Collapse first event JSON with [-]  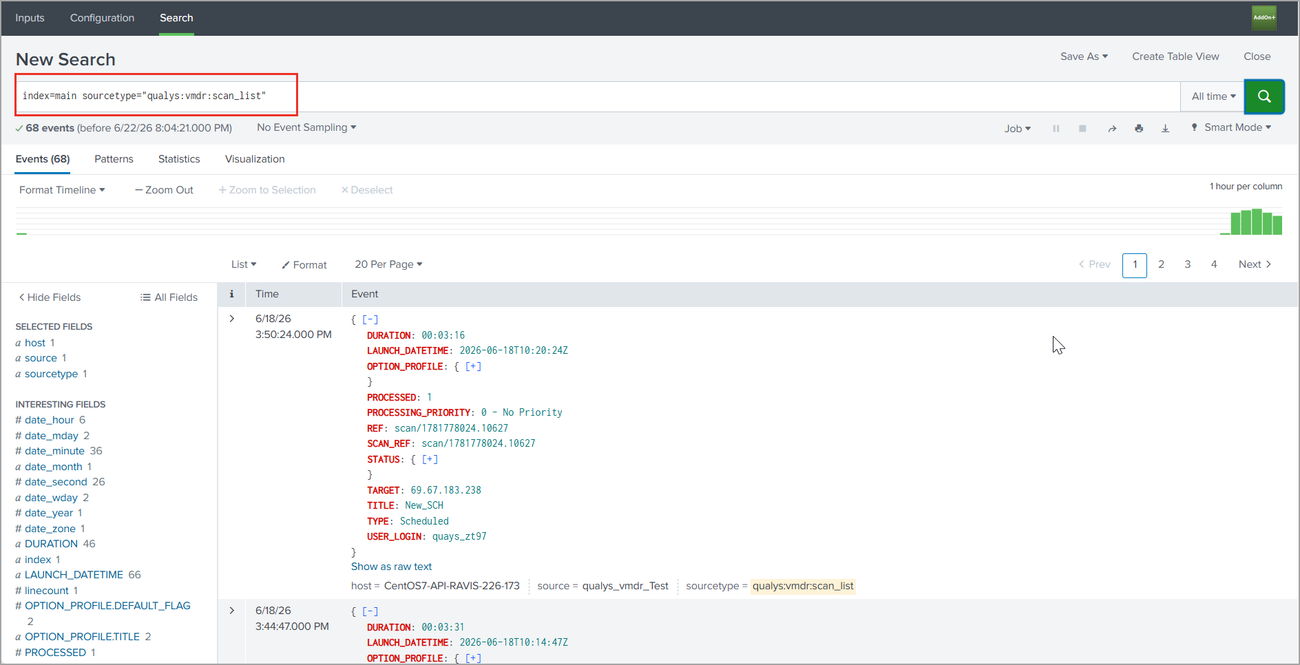pos(370,319)
